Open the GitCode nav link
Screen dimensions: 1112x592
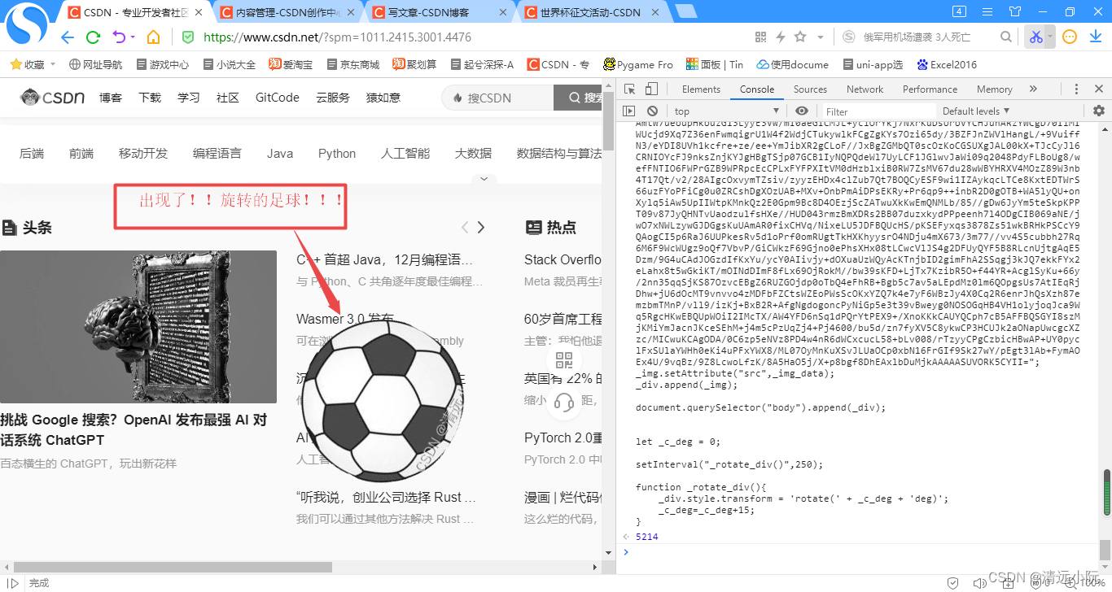278,98
